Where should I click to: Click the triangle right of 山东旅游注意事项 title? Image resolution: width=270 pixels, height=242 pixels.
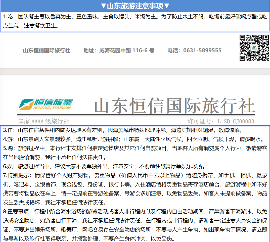166,6
